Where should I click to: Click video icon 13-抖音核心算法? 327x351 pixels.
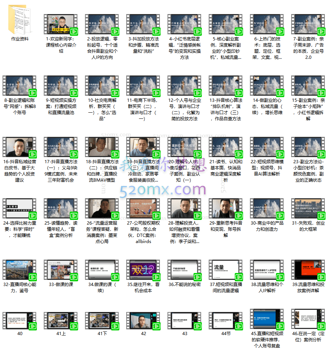click(x=226, y=86)
